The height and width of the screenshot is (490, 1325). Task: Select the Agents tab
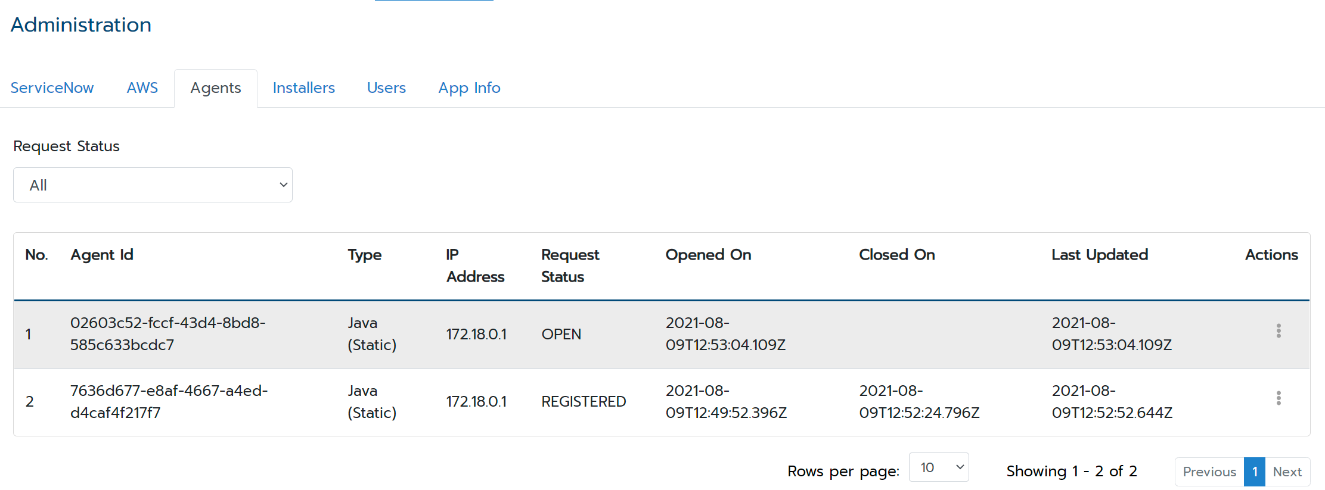click(216, 88)
